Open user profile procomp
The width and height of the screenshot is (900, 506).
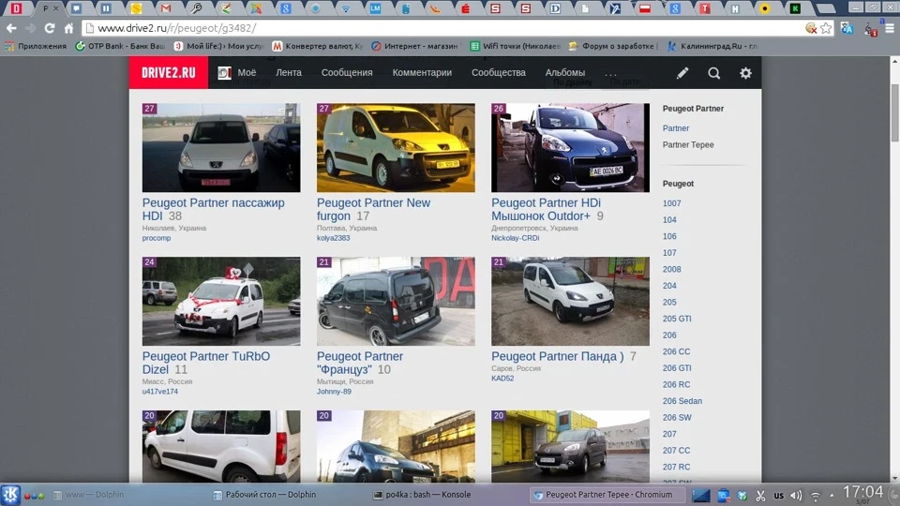click(157, 238)
